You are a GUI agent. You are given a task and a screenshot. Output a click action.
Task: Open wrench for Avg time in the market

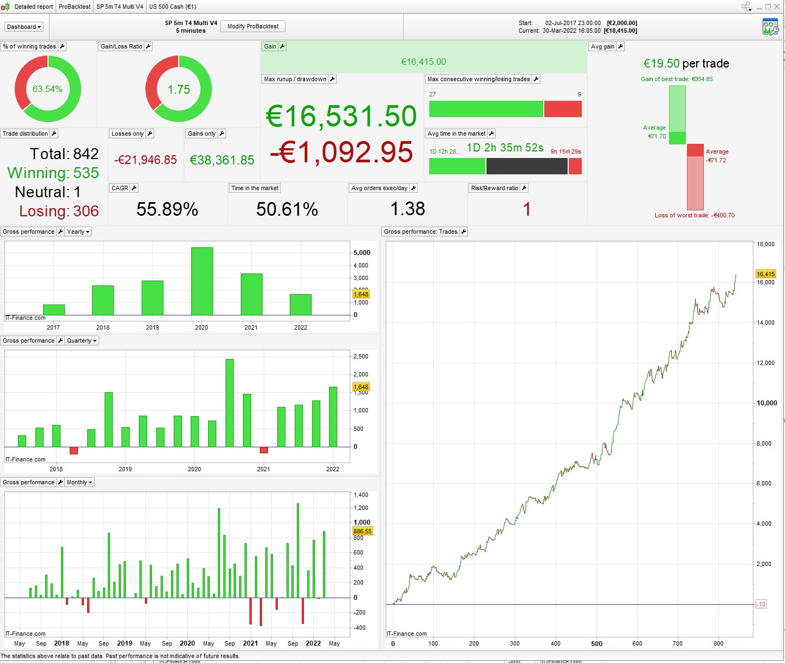click(x=491, y=133)
